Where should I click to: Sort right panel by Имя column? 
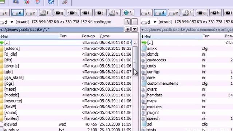(171, 36)
